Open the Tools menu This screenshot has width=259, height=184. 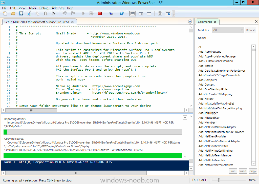pyautogui.click(x=32, y=8)
